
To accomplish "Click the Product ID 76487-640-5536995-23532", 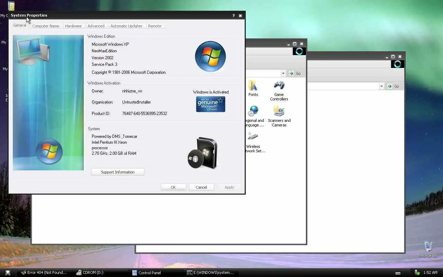I will 145,114.
